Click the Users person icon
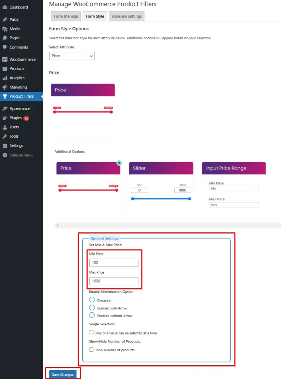 click(5, 127)
